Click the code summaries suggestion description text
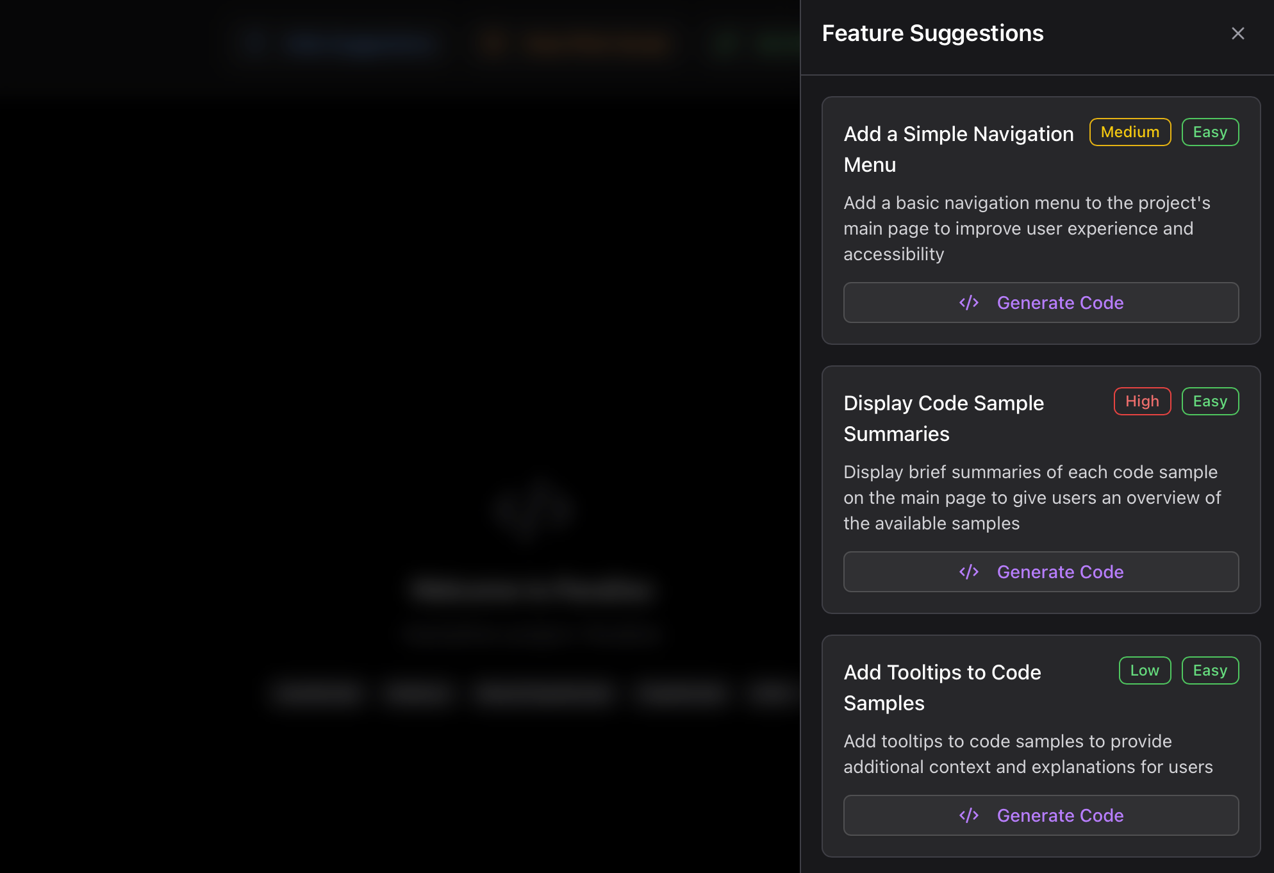This screenshot has height=873, width=1274. click(1032, 497)
